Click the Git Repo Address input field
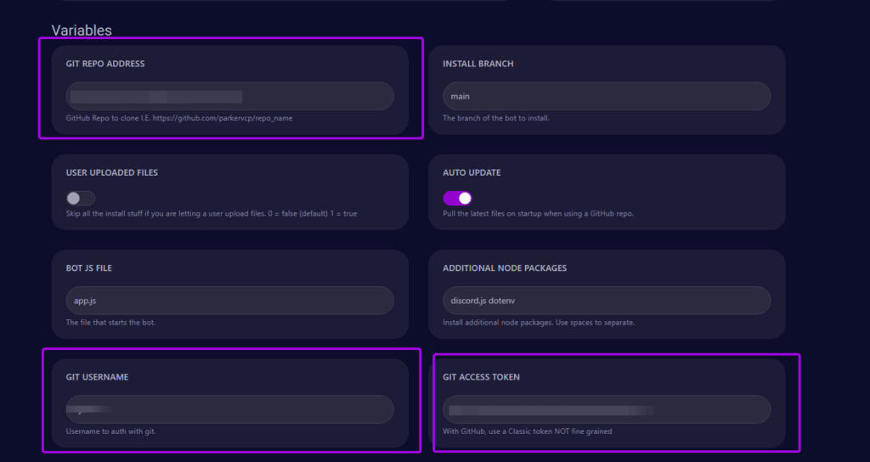Image resolution: width=870 pixels, height=462 pixels. (229, 96)
